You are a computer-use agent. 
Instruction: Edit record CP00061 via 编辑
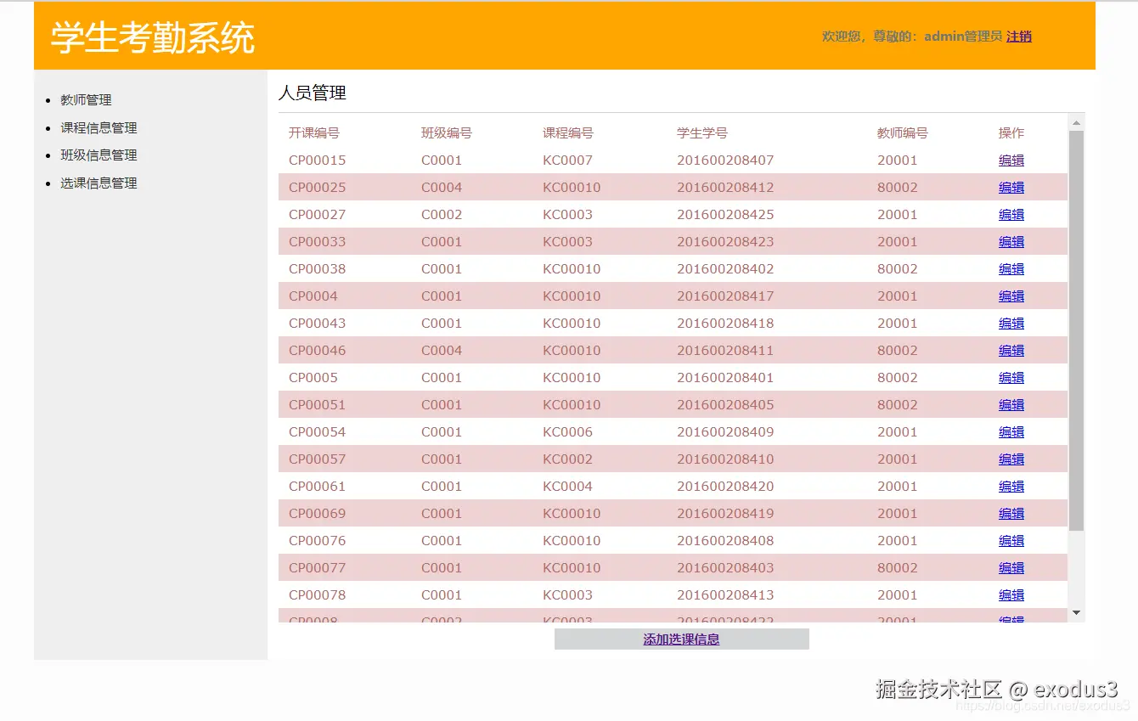[1011, 487]
